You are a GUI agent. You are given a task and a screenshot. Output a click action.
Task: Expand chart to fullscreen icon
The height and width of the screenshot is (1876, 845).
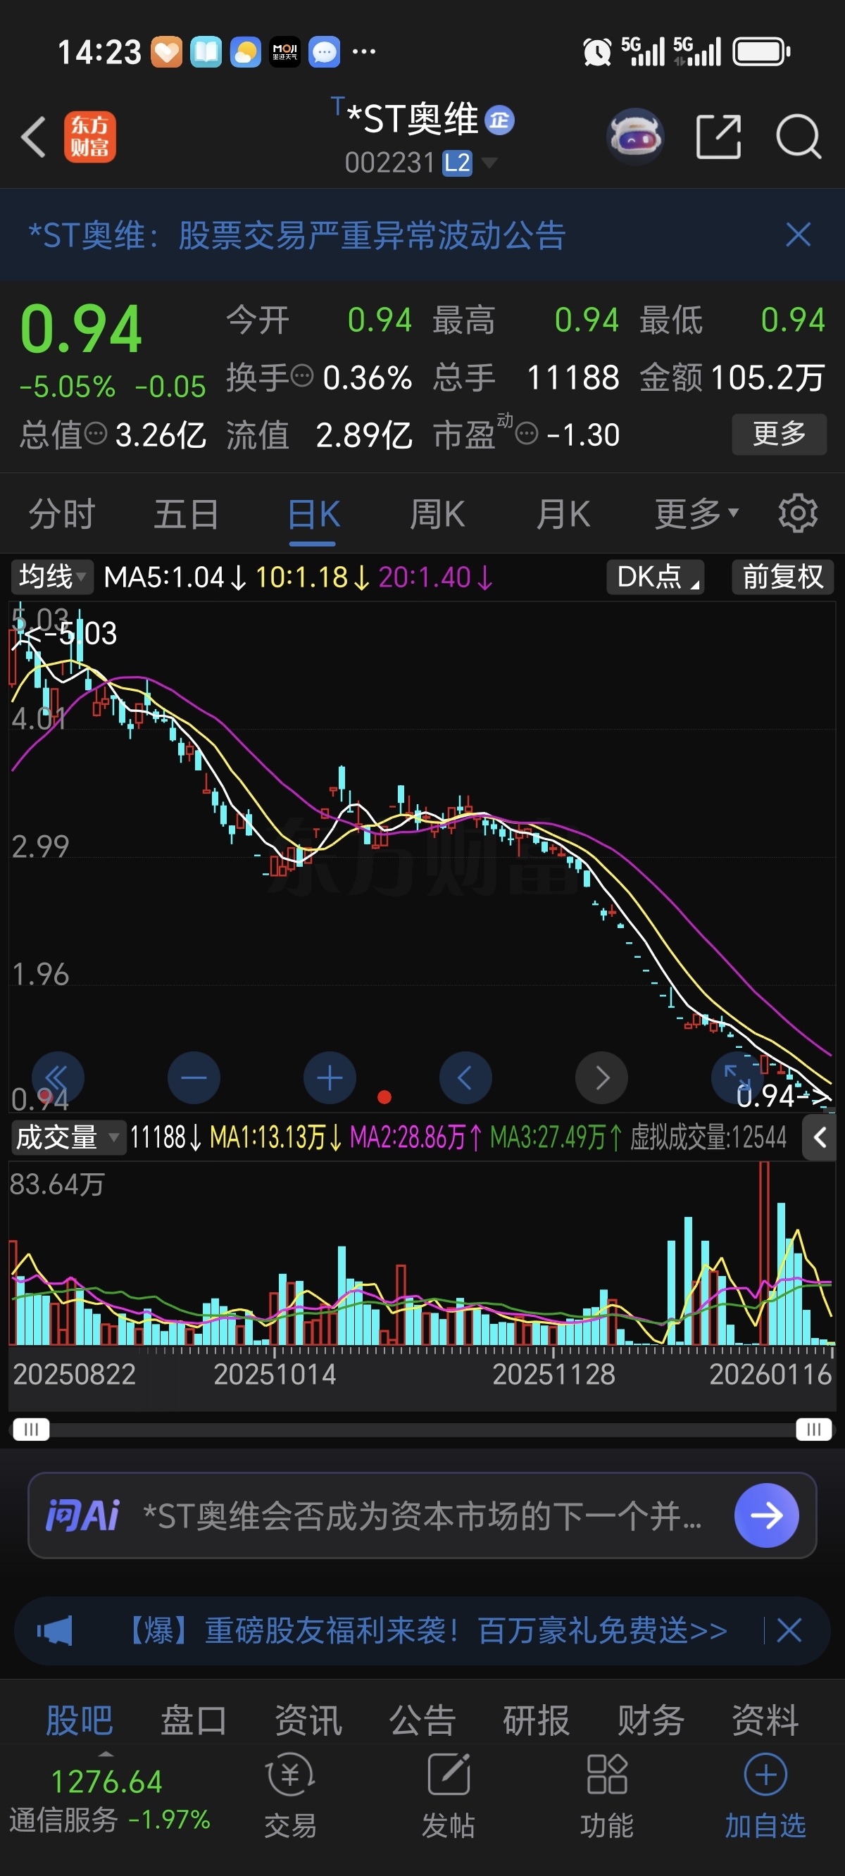point(736,1077)
